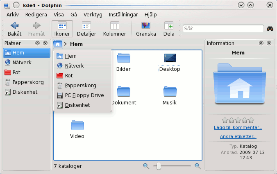Choose Papperskorg in the dropdown list
Screen dimensions: 277x174
click(x=80, y=86)
